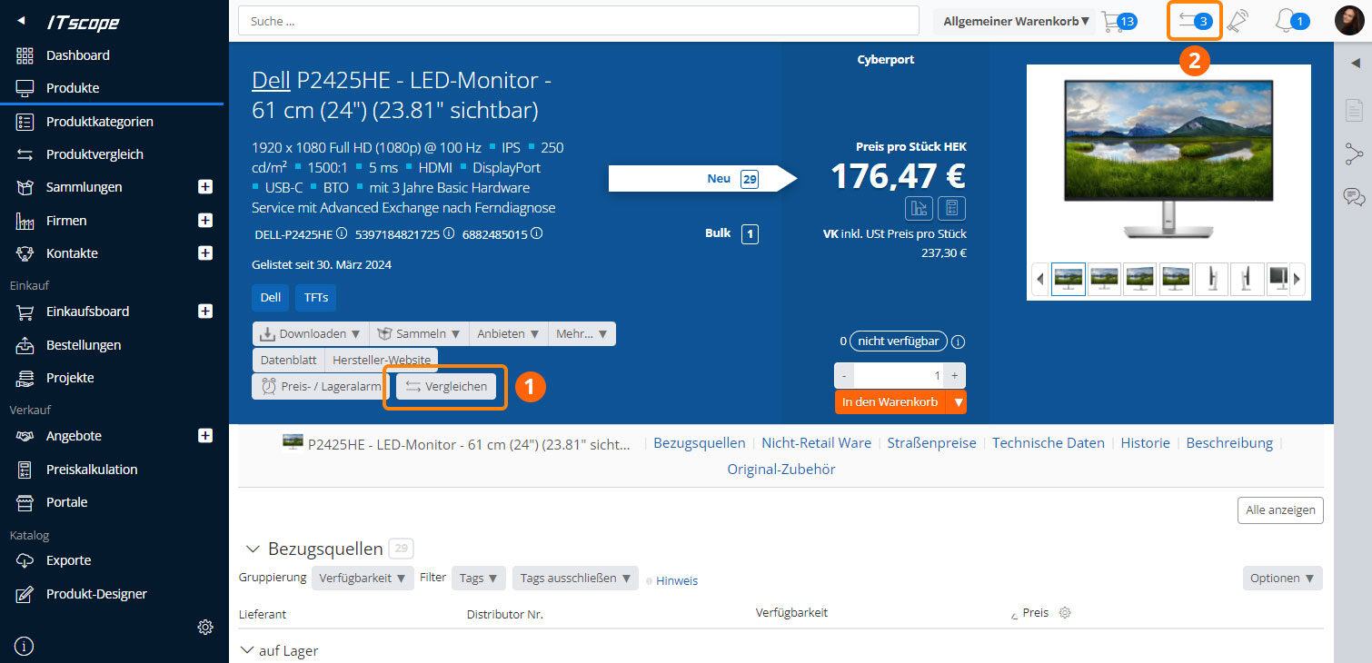Image resolution: width=1372 pixels, height=663 pixels.
Task: Open the Mehr... dropdown
Action: tap(582, 334)
